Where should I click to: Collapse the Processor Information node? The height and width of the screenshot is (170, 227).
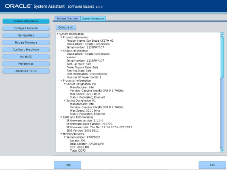[x=61, y=80]
